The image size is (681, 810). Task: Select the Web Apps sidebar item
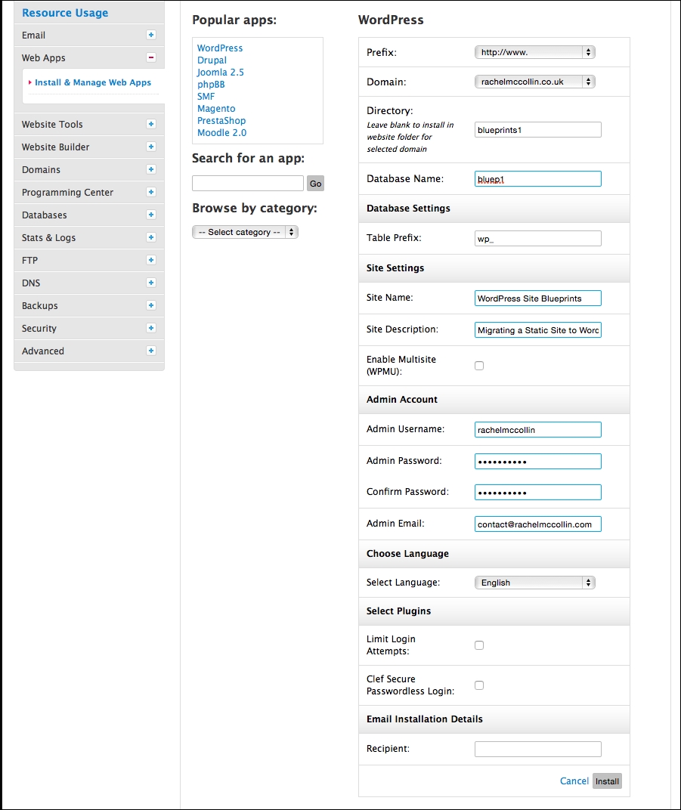89,58
